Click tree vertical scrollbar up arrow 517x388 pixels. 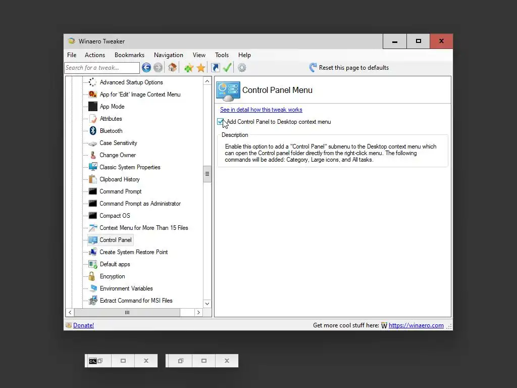click(207, 81)
